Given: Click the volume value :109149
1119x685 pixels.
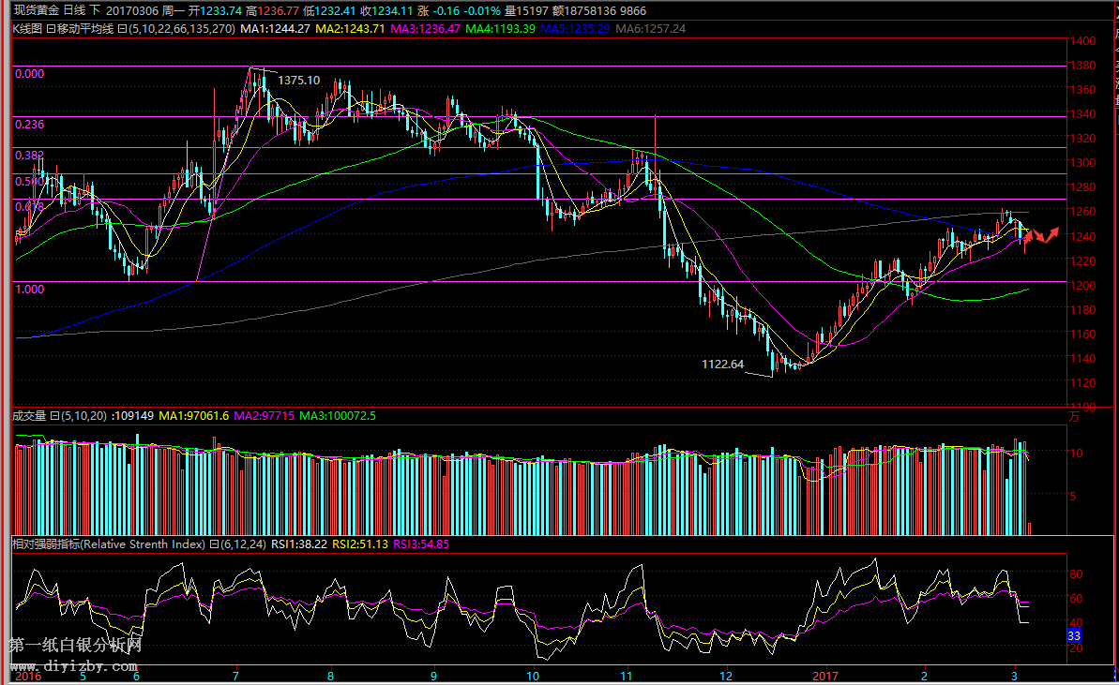Looking at the screenshot, I should click(133, 415).
